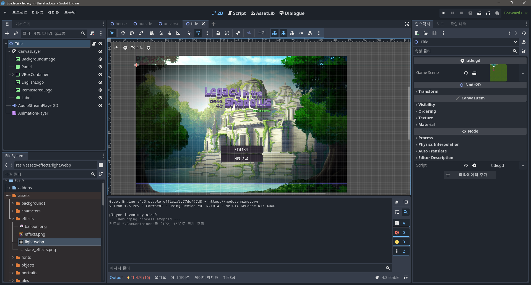The height and width of the screenshot is (285, 531).
Task: Click the 시작하기 button in the viewport
Action: pos(241,149)
